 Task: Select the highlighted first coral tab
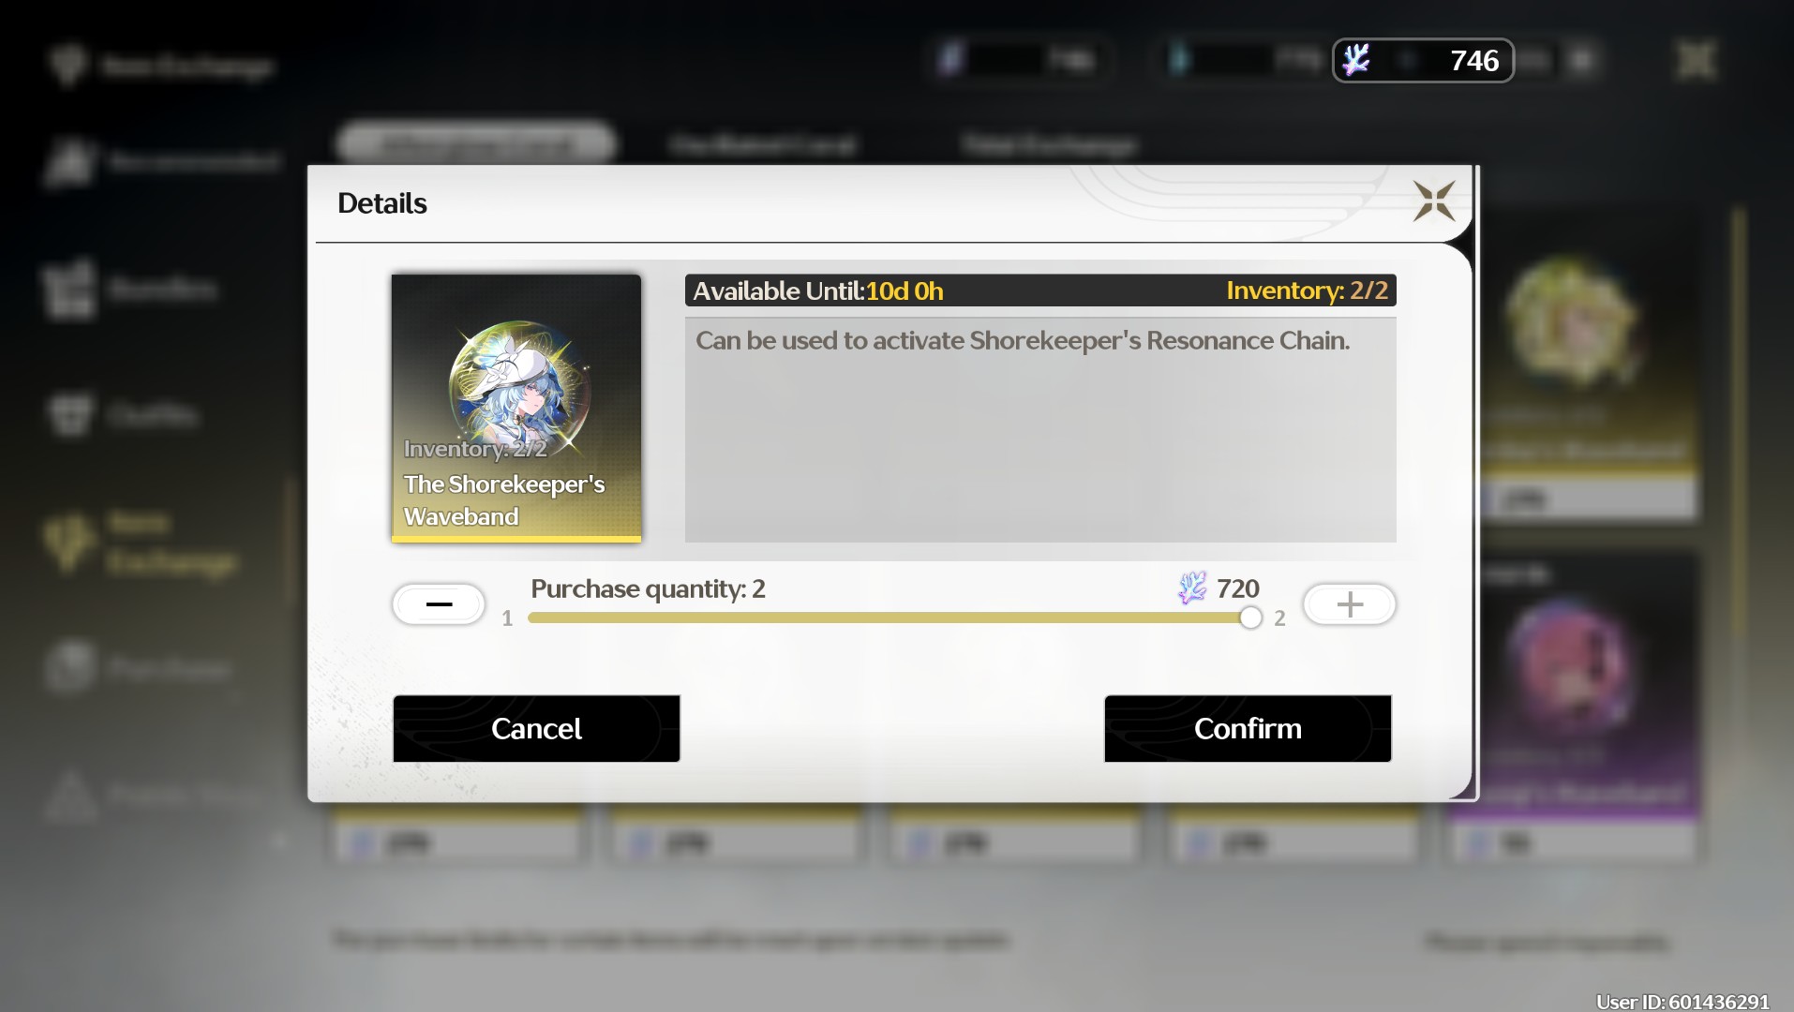click(x=476, y=144)
